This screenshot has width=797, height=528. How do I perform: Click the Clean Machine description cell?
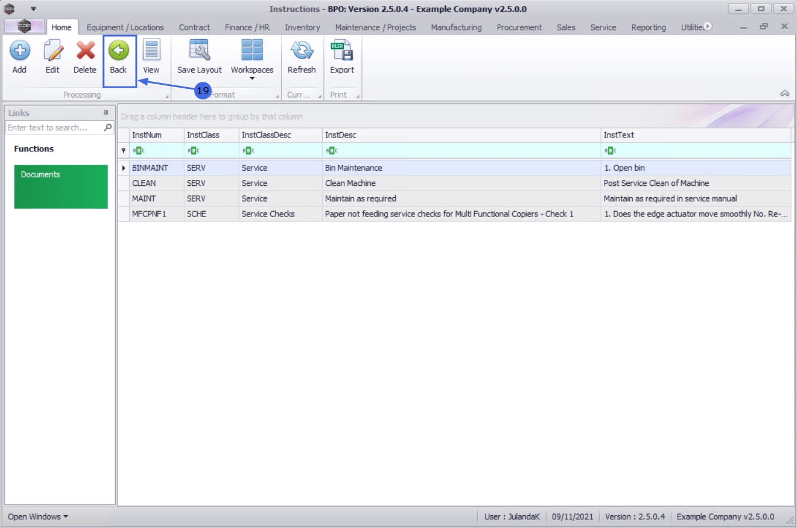click(x=461, y=183)
